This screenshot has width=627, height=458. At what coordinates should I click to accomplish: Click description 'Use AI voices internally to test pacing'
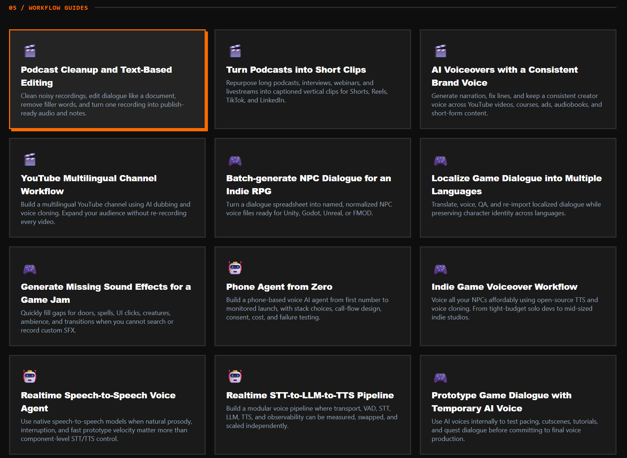pyautogui.click(x=515, y=430)
